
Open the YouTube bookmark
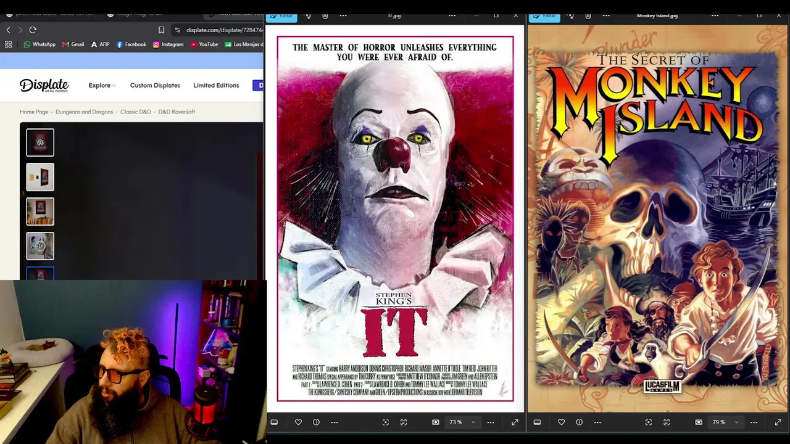(204, 44)
